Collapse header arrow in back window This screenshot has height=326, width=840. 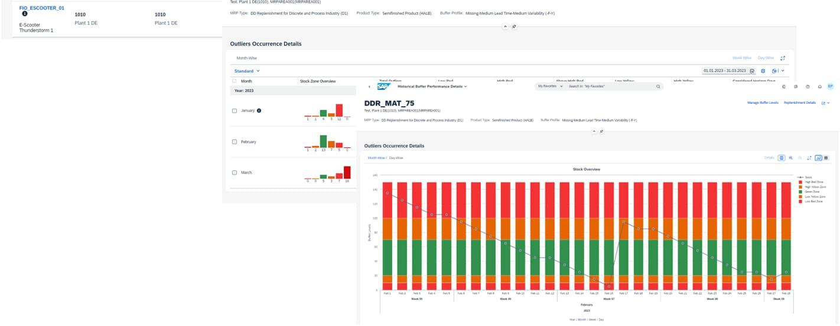pyautogui.click(x=506, y=27)
